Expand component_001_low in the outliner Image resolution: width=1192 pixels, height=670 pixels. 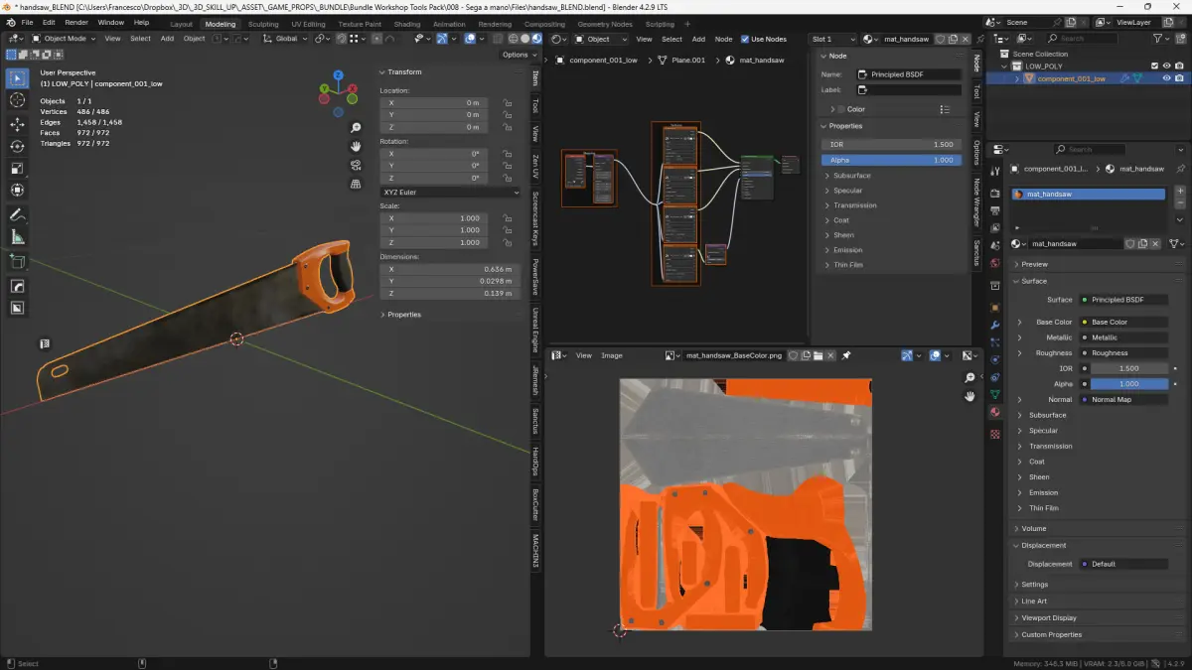(x=1016, y=78)
